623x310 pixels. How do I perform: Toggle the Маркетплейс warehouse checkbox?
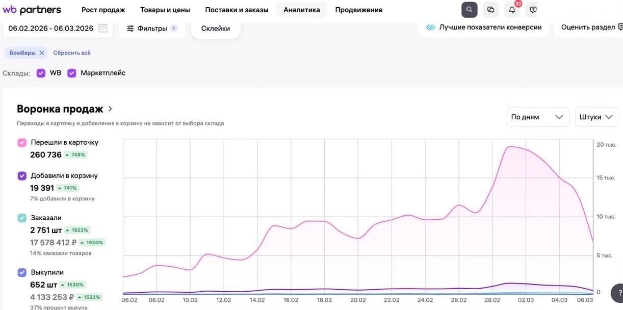[x=72, y=73]
